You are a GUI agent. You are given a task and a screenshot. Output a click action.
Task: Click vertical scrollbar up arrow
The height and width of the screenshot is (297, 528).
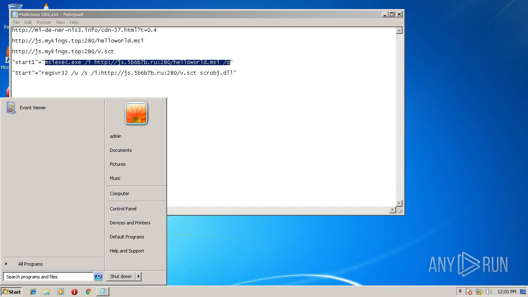(x=399, y=31)
